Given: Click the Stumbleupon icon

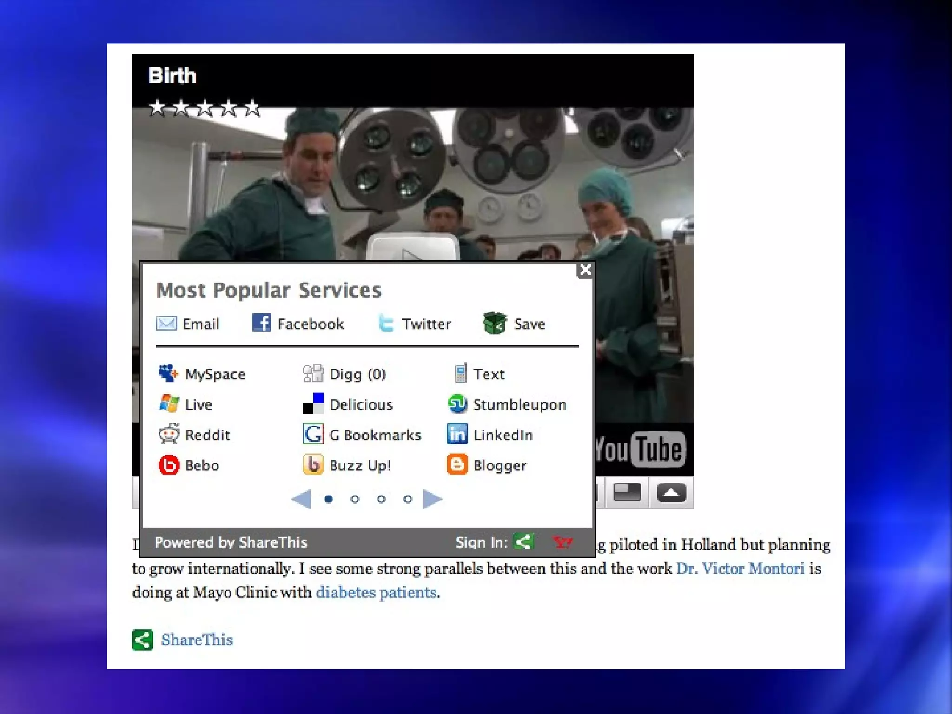Looking at the screenshot, I should (x=457, y=404).
